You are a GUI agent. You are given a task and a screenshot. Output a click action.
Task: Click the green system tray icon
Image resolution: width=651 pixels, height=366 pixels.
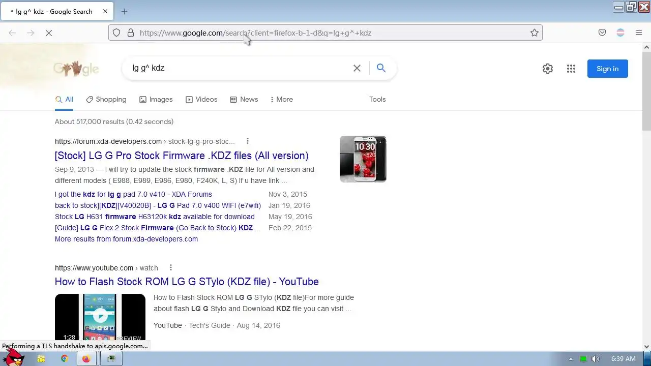tap(583, 359)
